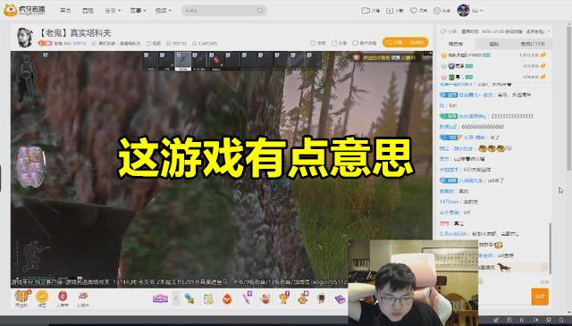
Task: Click the gift bar left arrow
Action: (176, 298)
